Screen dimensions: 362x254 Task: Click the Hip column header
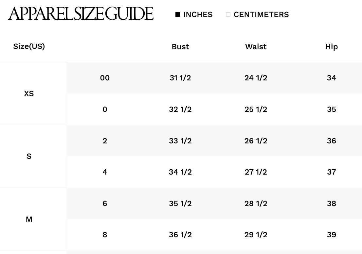331,47
